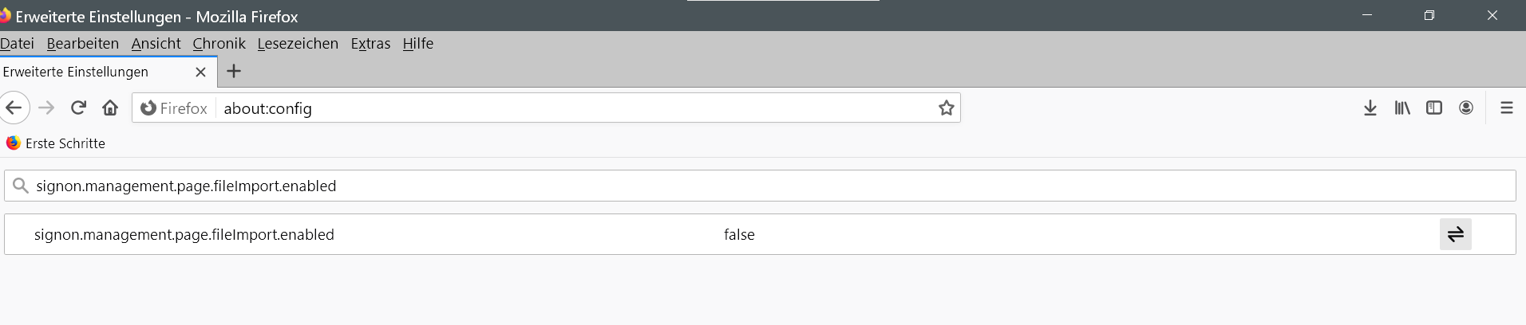Toggle the fileImport.enabled preference value
Screen dimensions: 1526x325
pyautogui.click(x=1455, y=234)
